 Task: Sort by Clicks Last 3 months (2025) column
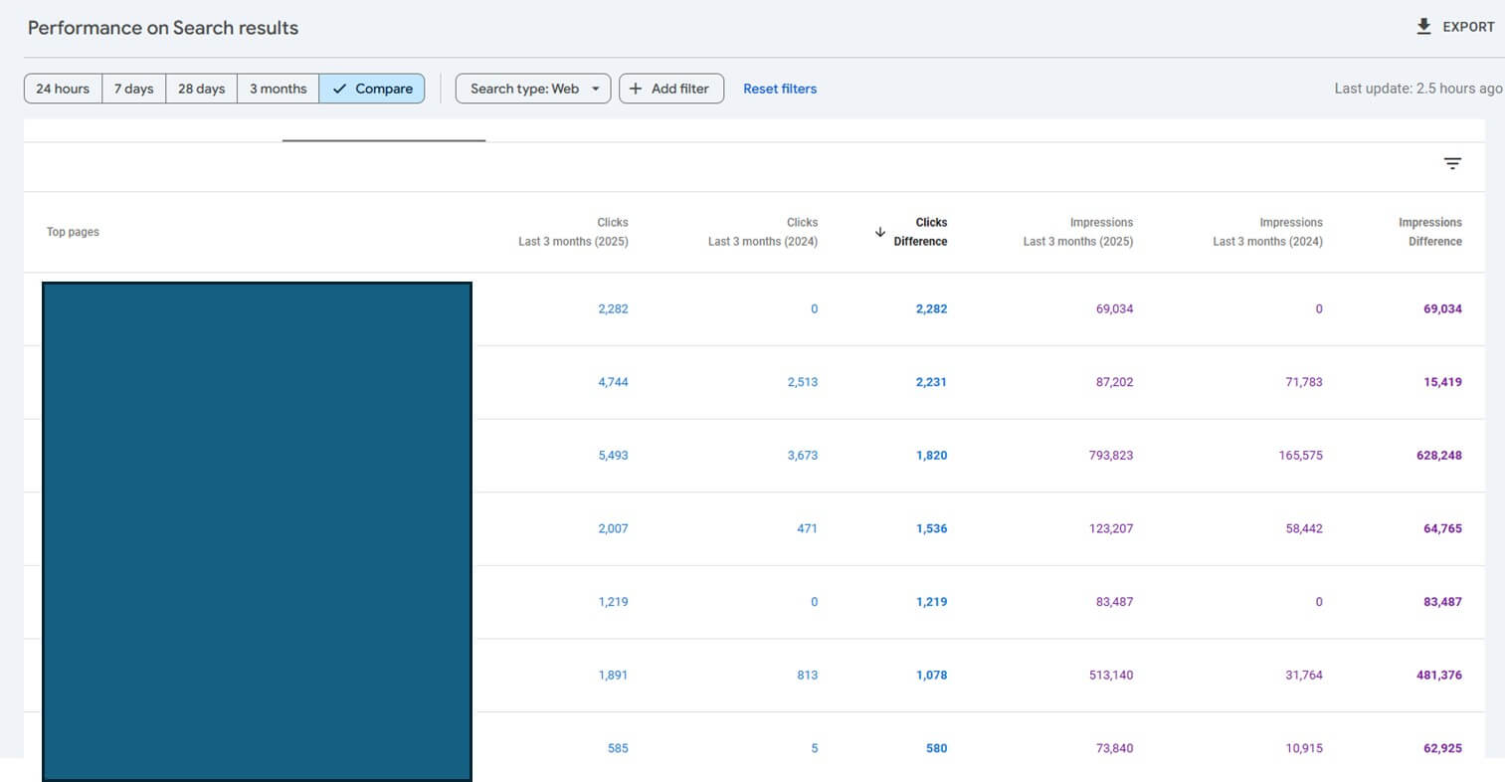[x=573, y=232]
